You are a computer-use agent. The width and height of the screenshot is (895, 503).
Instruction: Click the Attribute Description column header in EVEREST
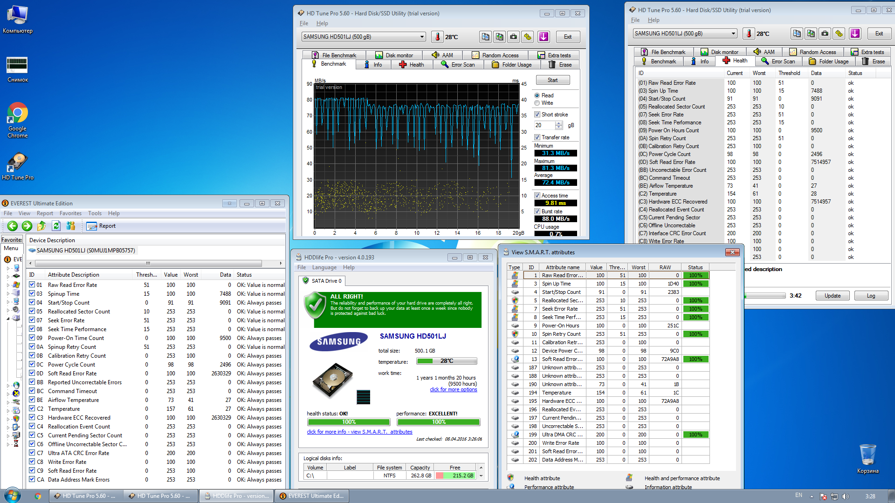pyautogui.click(x=74, y=275)
